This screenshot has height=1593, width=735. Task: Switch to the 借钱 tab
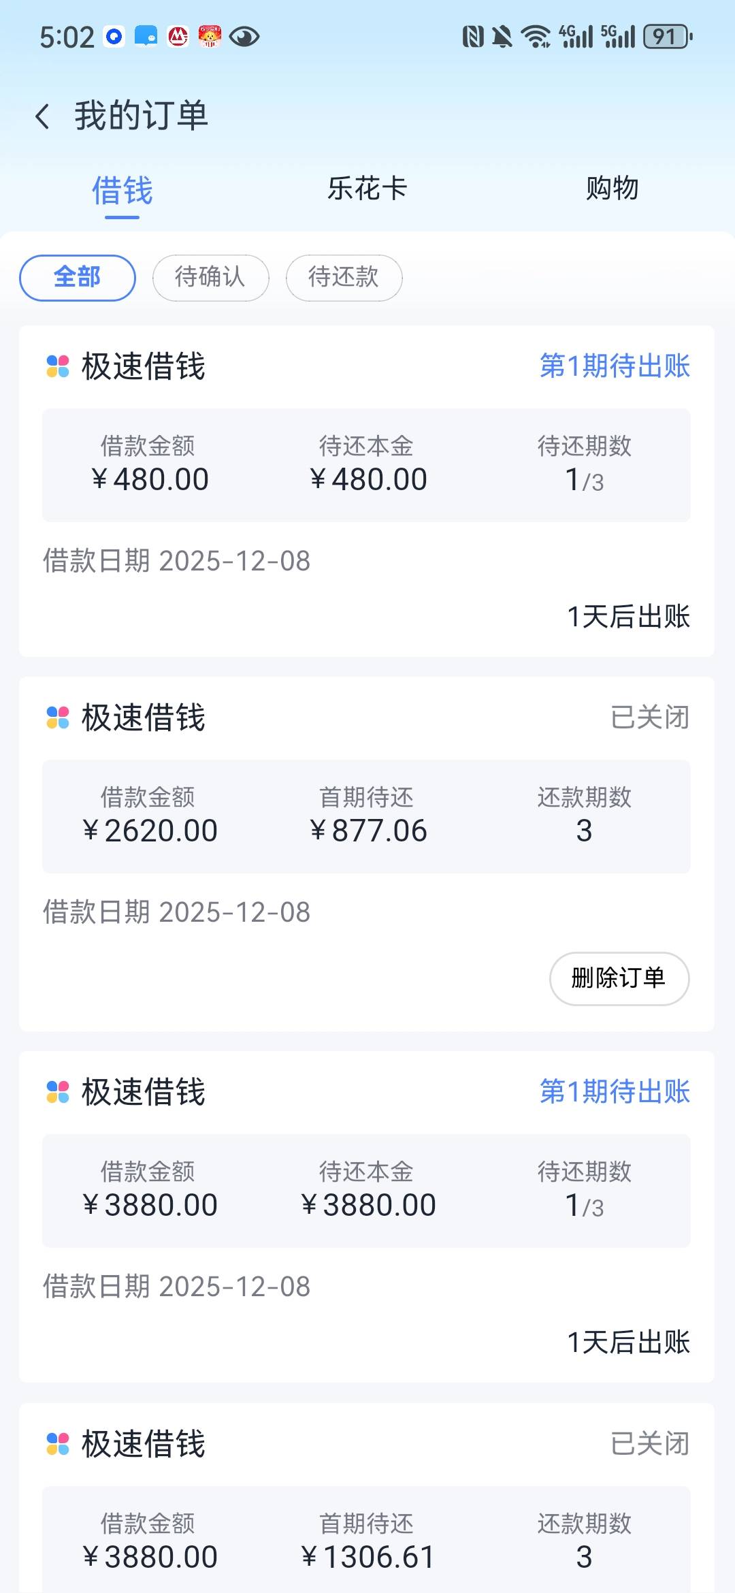pyautogui.click(x=122, y=190)
